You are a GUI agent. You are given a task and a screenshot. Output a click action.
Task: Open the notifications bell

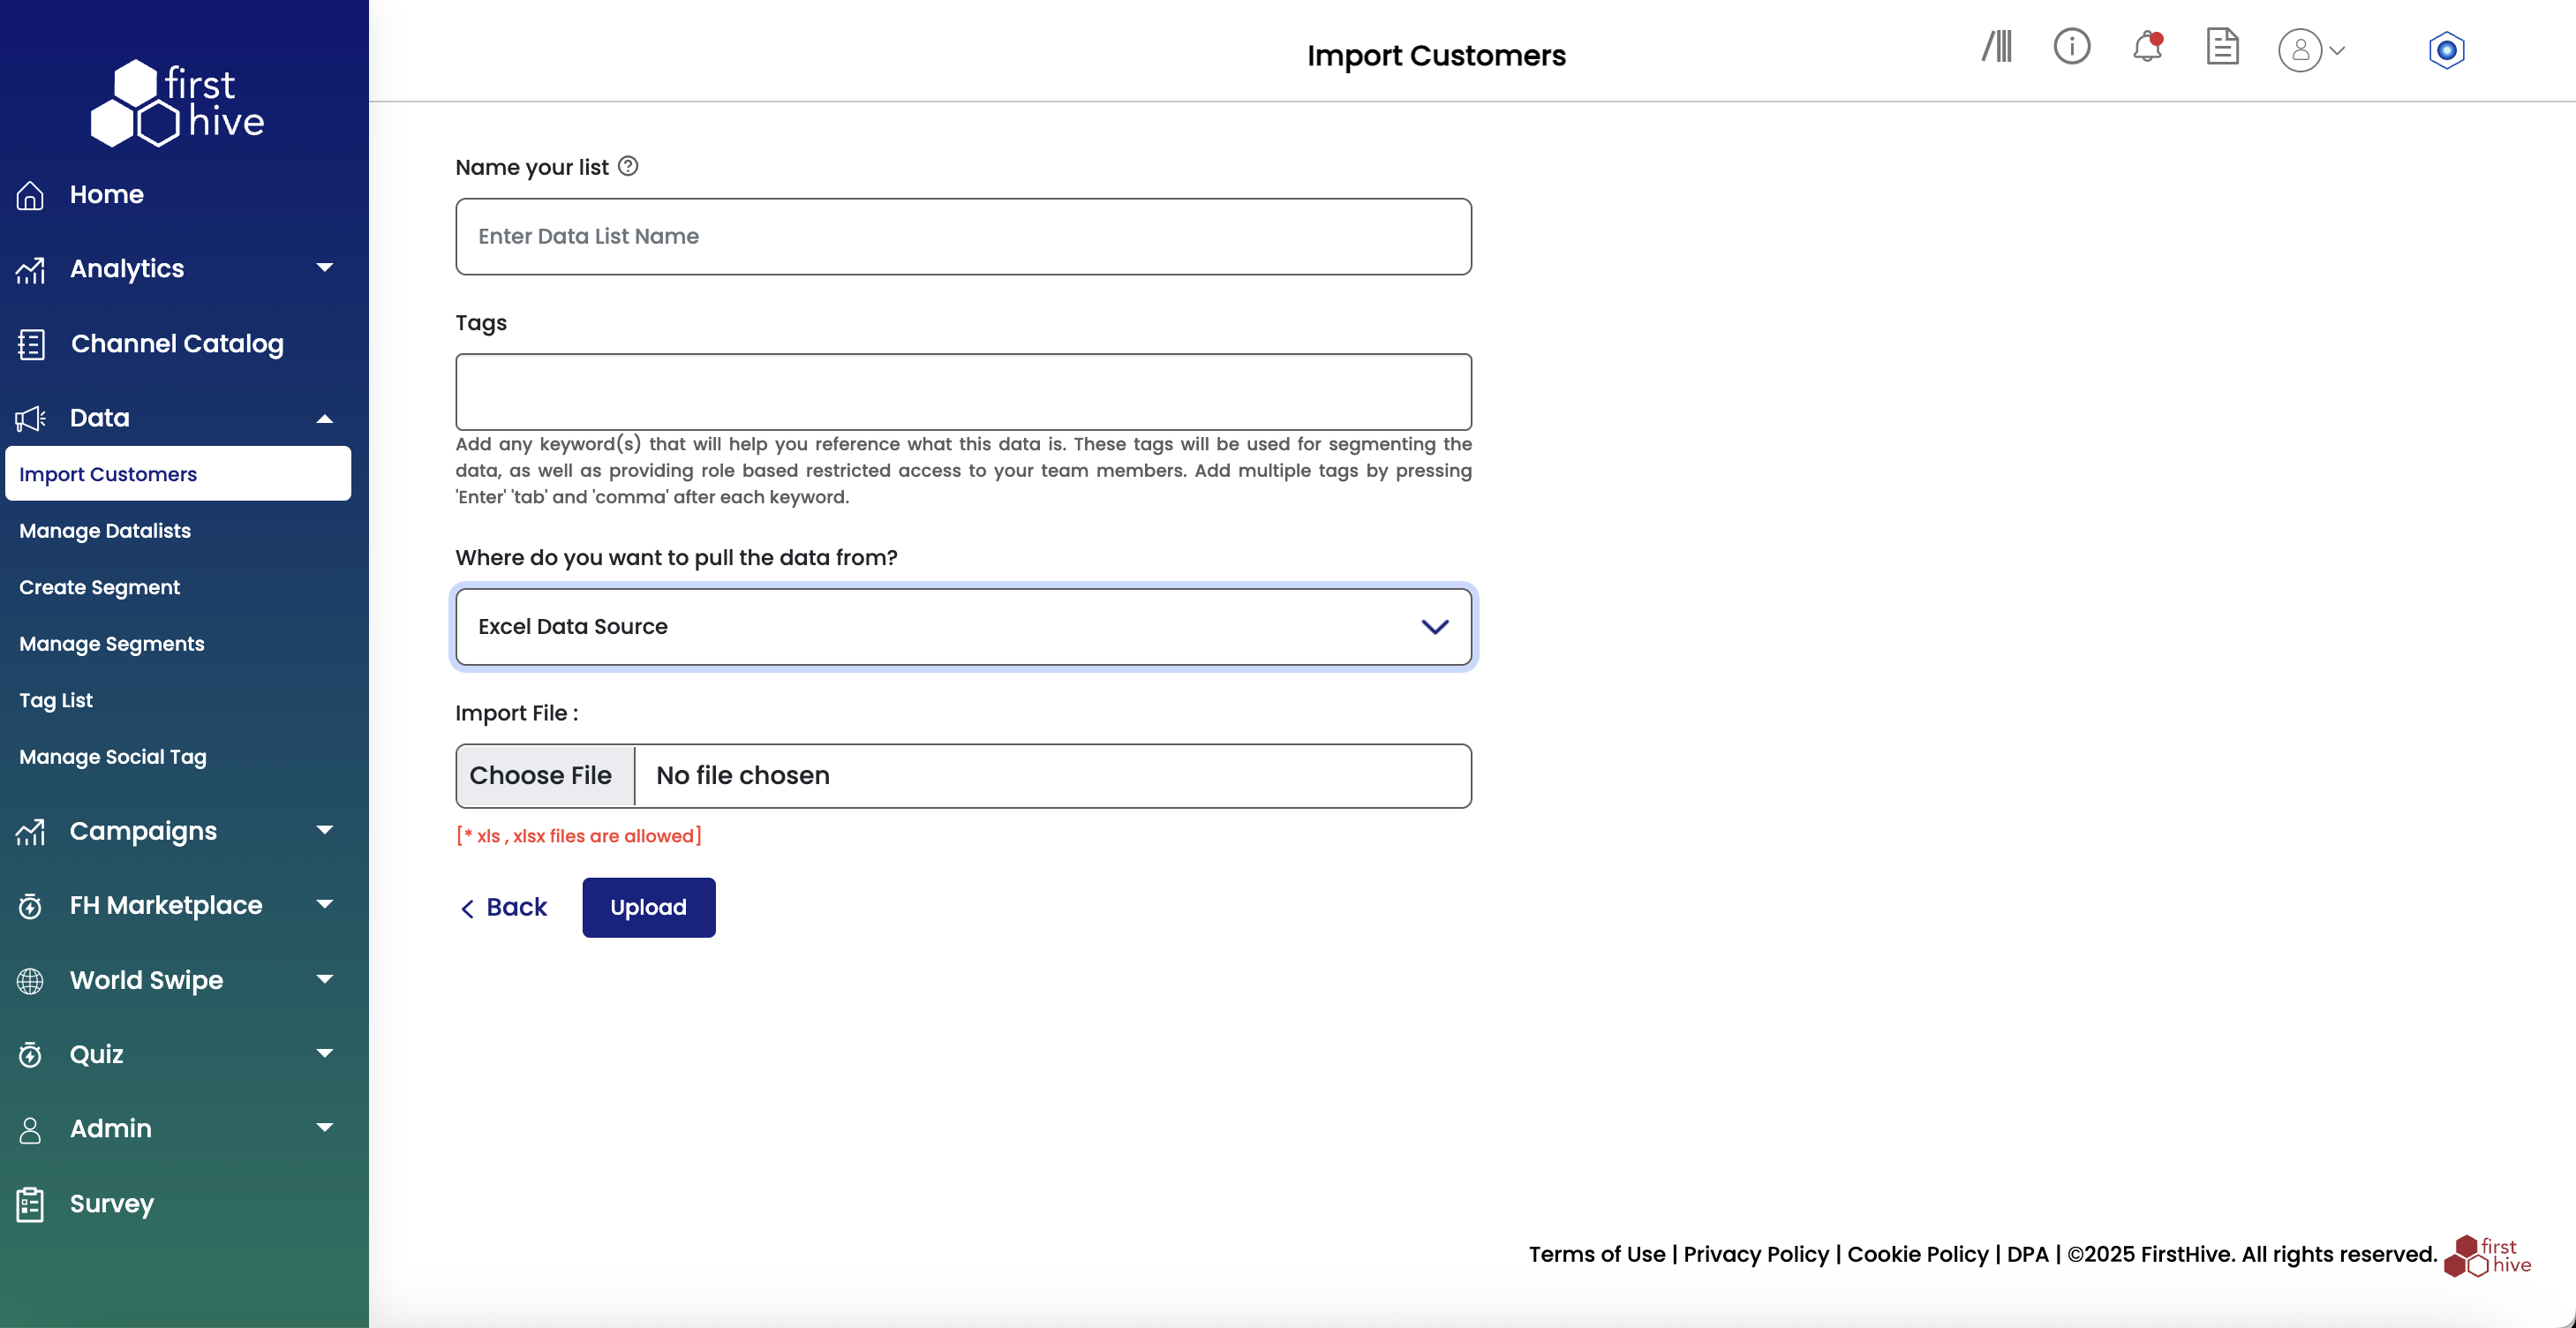click(2147, 46)
